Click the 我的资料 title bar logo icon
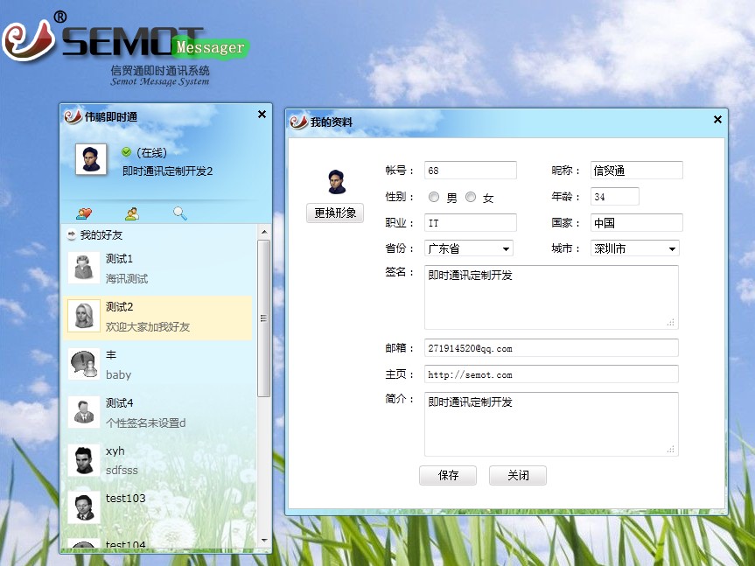 [298, 122]
